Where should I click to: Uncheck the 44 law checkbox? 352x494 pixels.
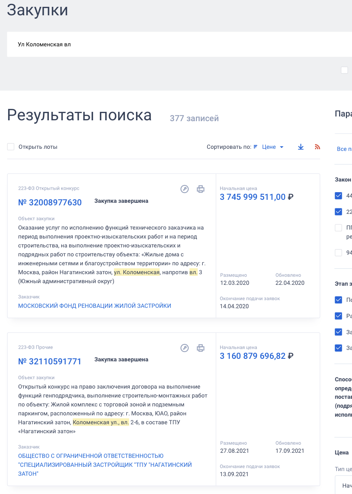(x=338, y=196)
